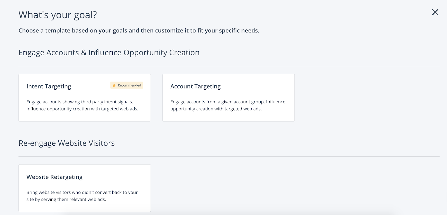Screen dimensions: 447x215
Task: Click the Website Retargeting card title
Action: tap(54, 177)
